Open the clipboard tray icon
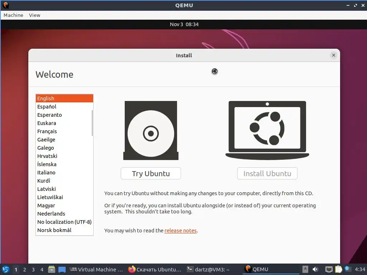 (338, 270)
